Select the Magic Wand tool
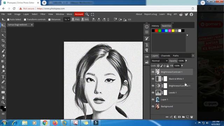Viewport: 224px width, 126px height. 3,36
